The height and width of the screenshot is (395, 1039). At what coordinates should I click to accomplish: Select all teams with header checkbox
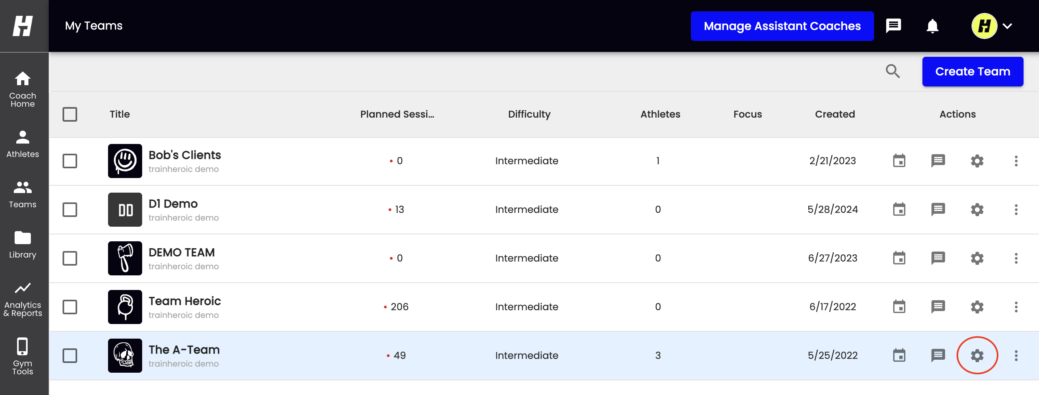click(x=69, y=114)
